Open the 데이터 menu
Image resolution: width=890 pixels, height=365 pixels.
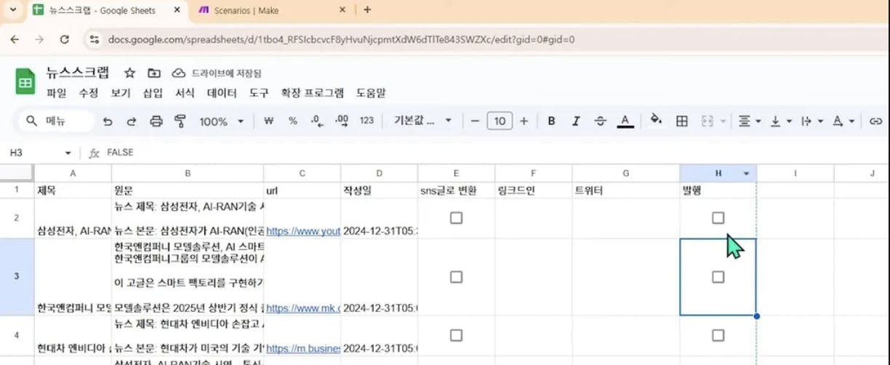tap(222, 93)
